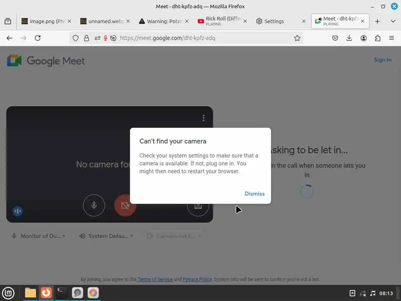This screenshot has height=301, width=401.
Task: Open the Extensions puzzle icon
Action: 378,38
